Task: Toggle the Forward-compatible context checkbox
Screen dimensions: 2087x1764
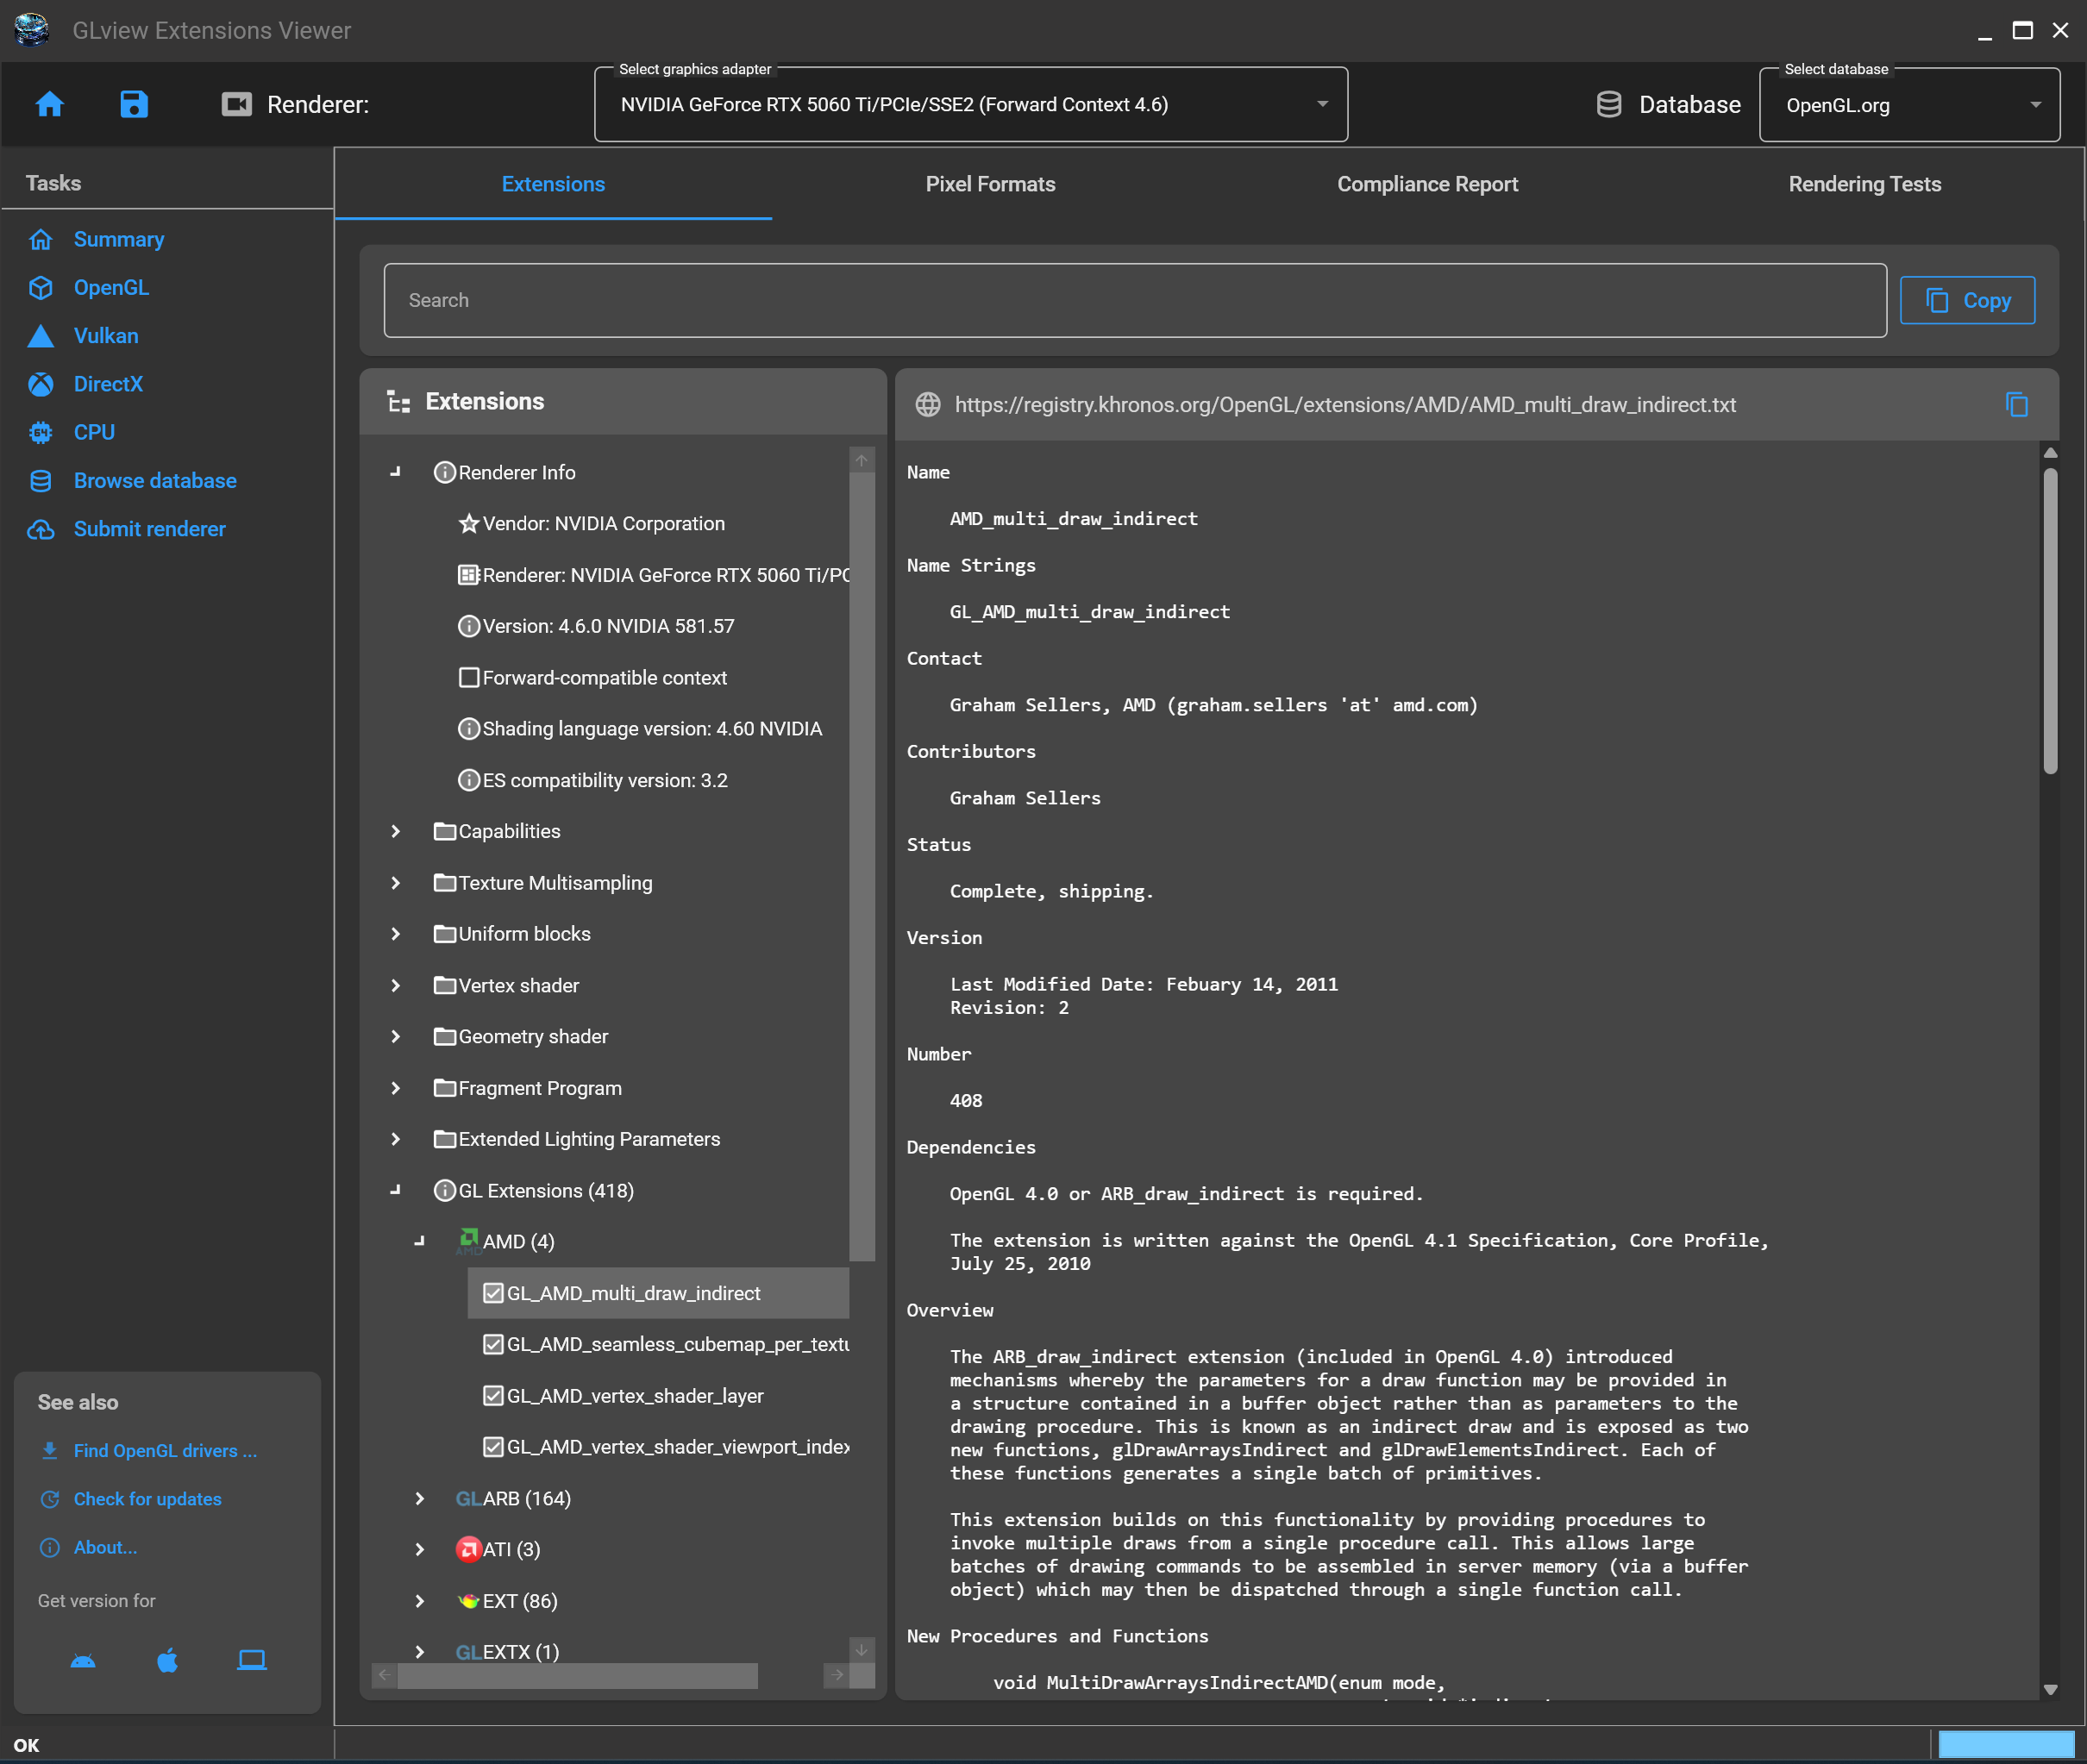Action: [x=468, y=677]
